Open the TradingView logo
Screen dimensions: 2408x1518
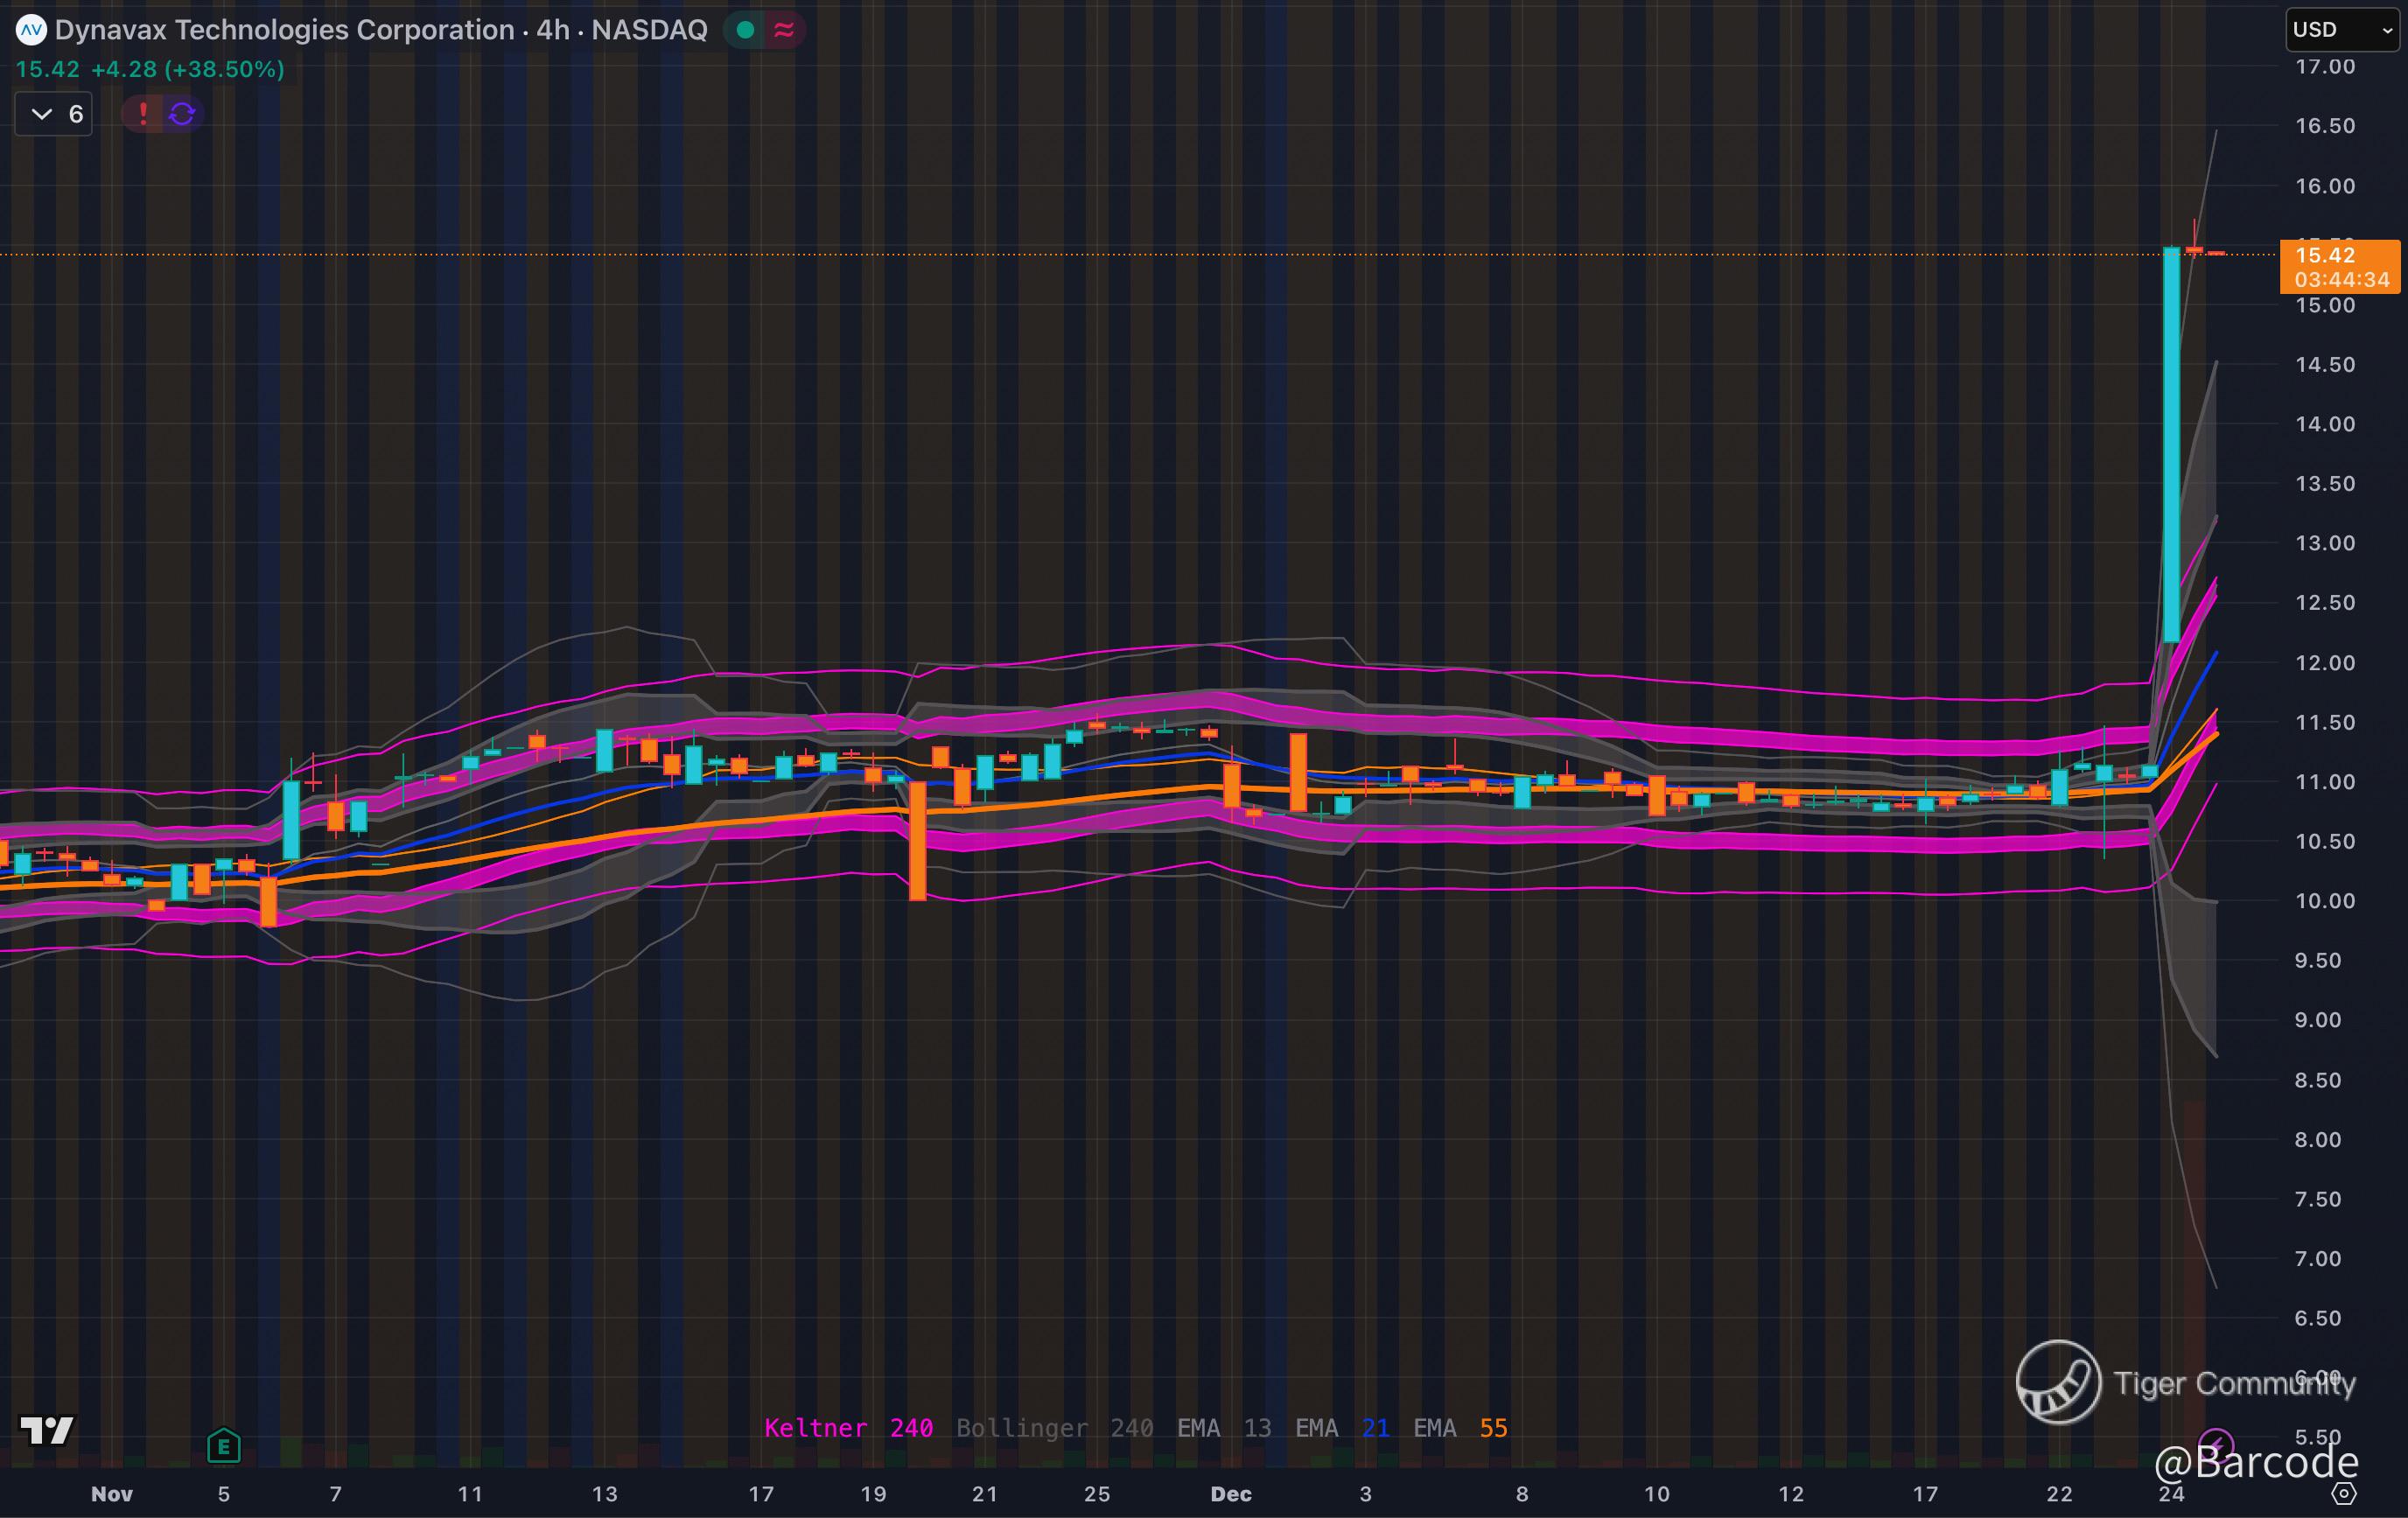(x=46, y=1431)
